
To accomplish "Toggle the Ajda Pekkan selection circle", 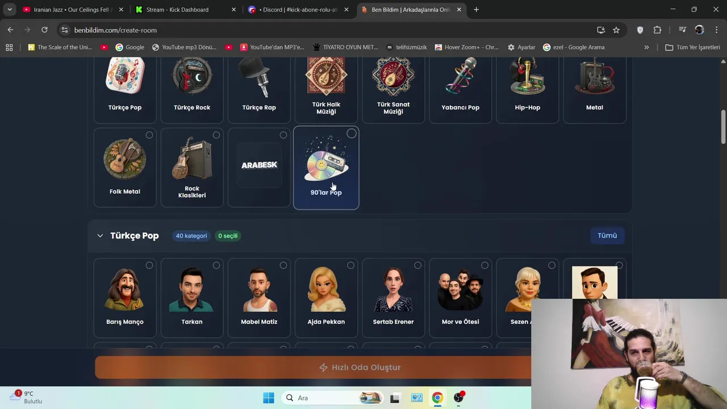I will tap(350, 265).
